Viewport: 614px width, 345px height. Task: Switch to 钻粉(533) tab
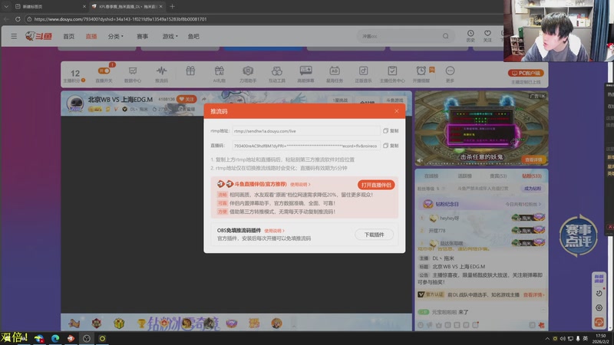[532, 176]
